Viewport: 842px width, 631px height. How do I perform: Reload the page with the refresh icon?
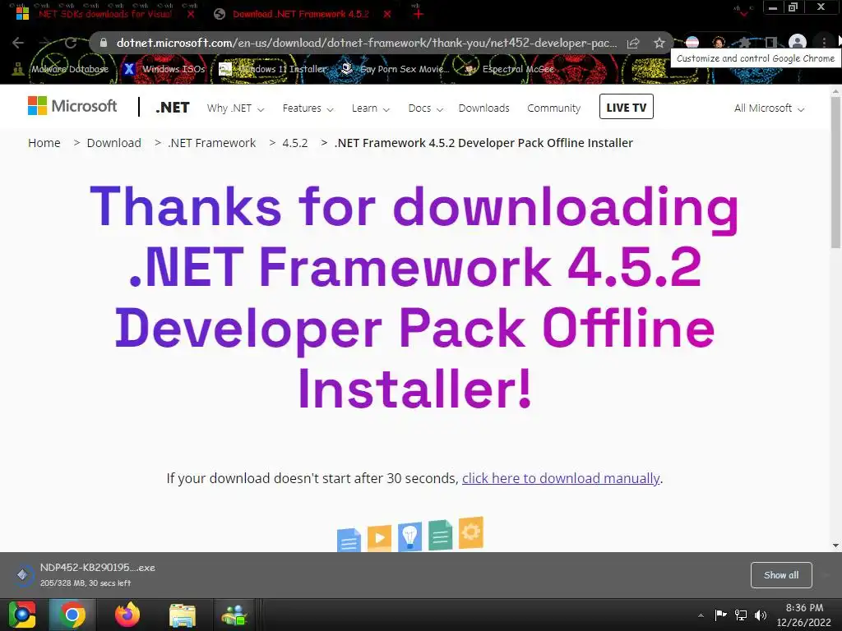71,43
